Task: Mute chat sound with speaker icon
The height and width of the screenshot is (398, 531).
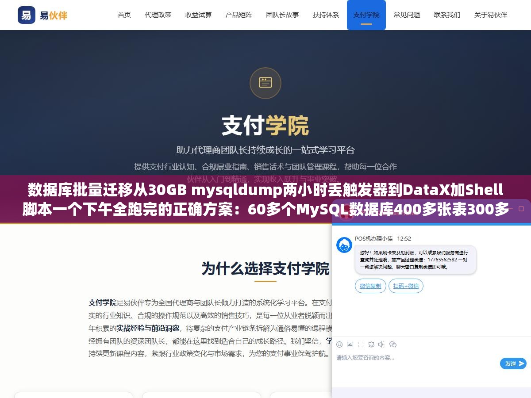Action: coord(382,344)
